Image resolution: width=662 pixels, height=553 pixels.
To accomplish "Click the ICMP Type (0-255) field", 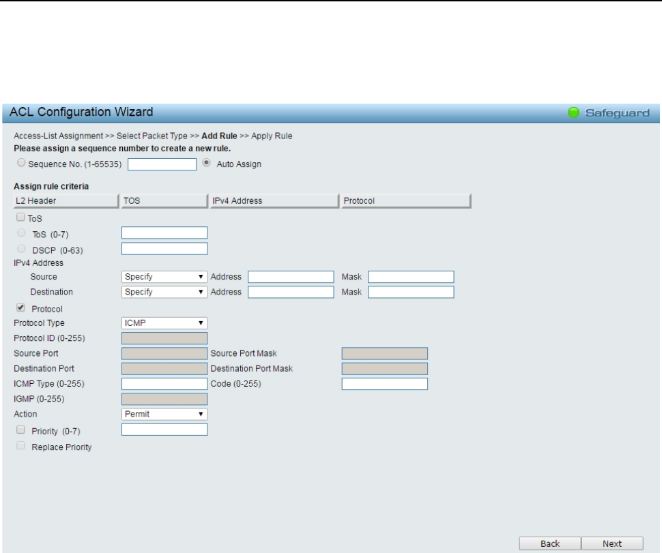I will tap(164, 384).
